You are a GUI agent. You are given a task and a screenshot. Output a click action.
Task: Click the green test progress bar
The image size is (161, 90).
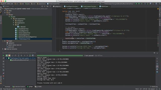[60, 55]
